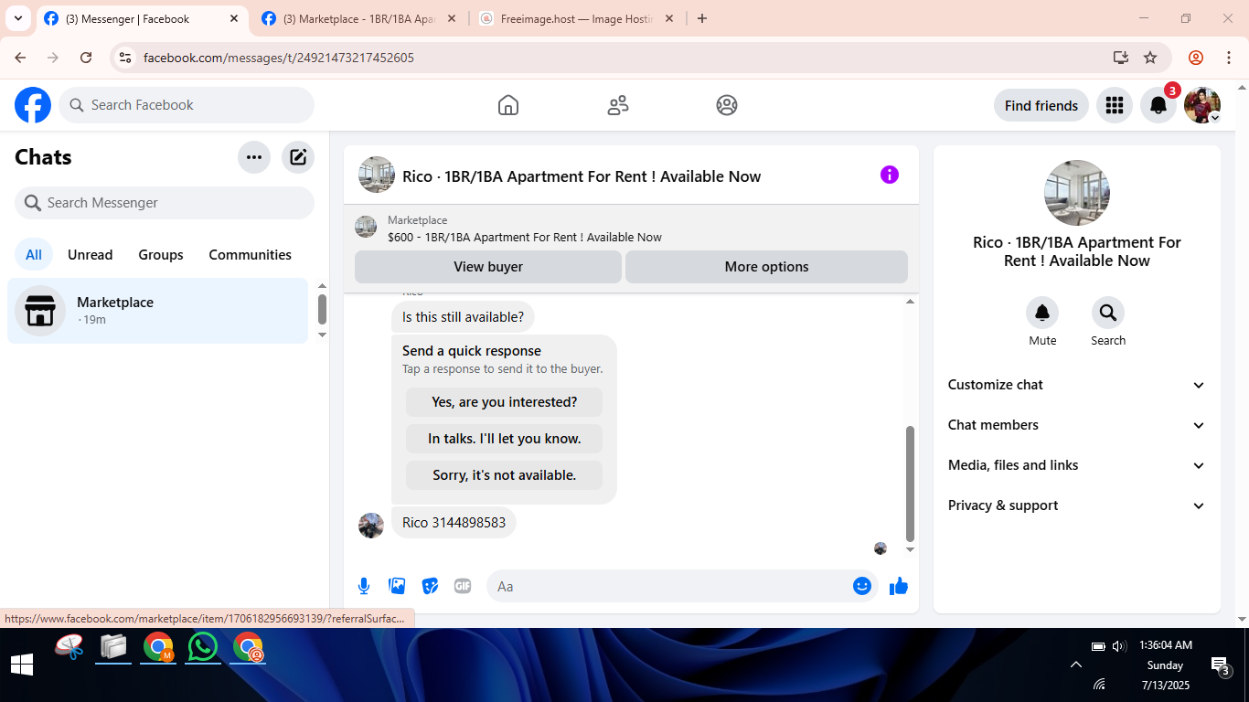
Task: Open the Facebook menu grid icon
Action: [1114, 105]
